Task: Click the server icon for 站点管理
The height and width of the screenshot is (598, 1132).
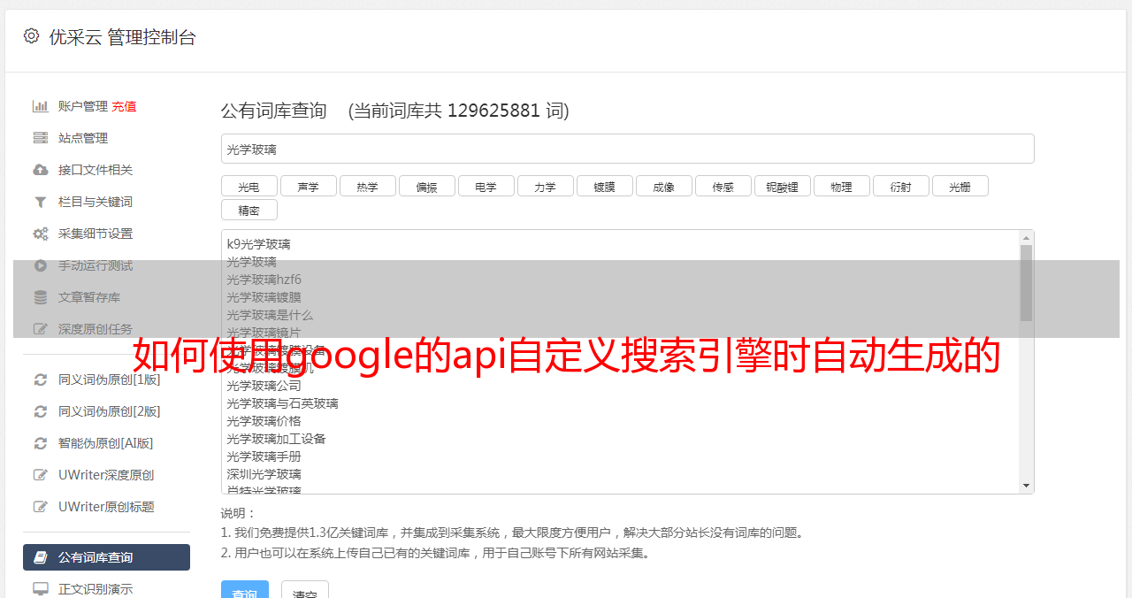Action: [x=40, y=138]
